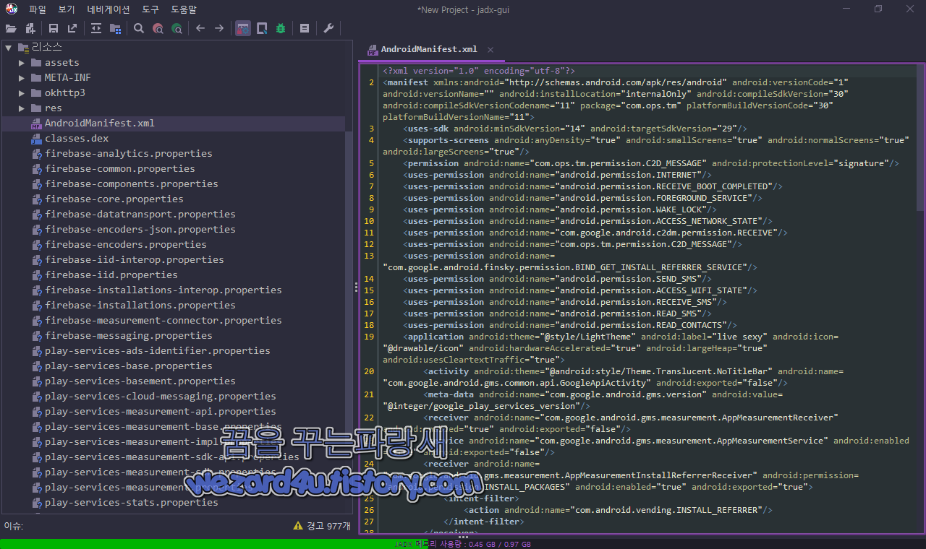926x549 pixels.
Task: Open class search red magnifier icon
Action: [x=158, y=28]
